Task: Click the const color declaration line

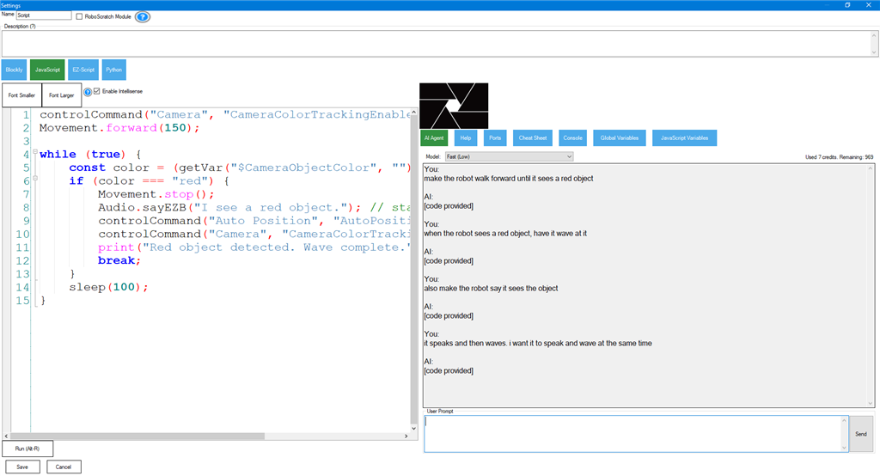Action: tap(241, 168)
